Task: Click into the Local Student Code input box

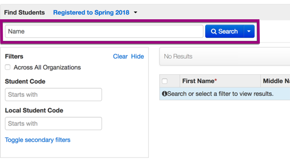Action: click(53, 123)
